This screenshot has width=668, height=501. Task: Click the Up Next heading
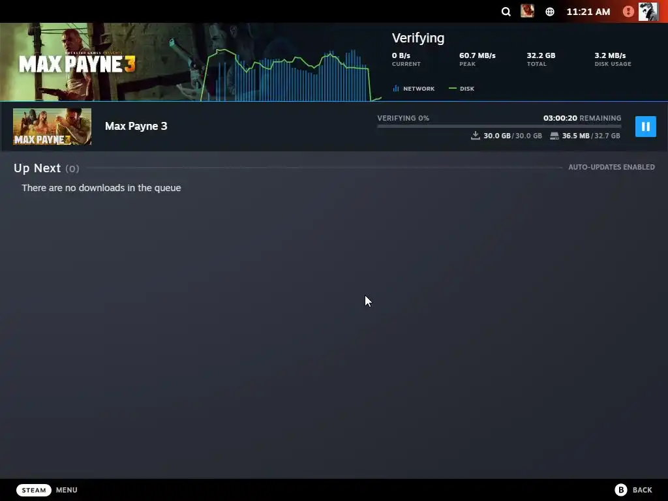click(37, 168)
